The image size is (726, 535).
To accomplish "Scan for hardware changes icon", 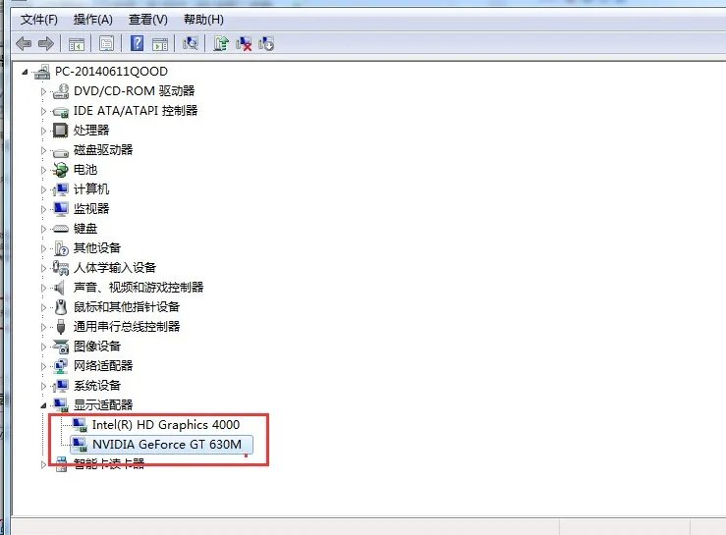I will (x=191, y=43).
